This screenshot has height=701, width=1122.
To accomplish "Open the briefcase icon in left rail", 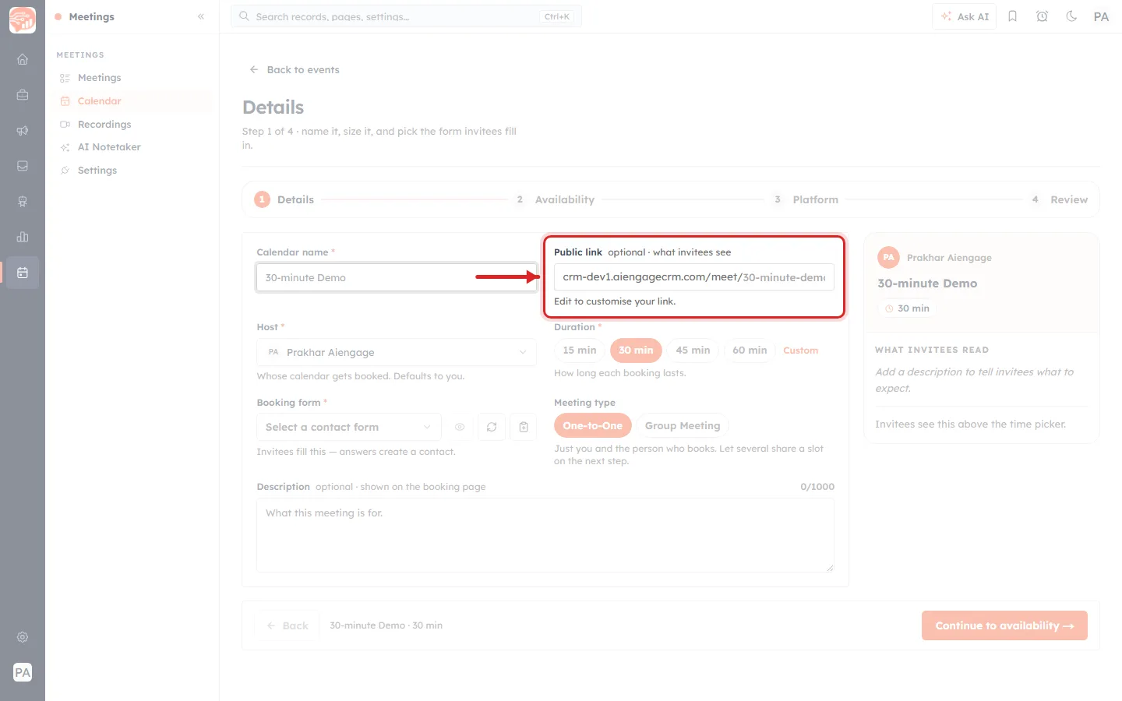I will click(23, 95).
